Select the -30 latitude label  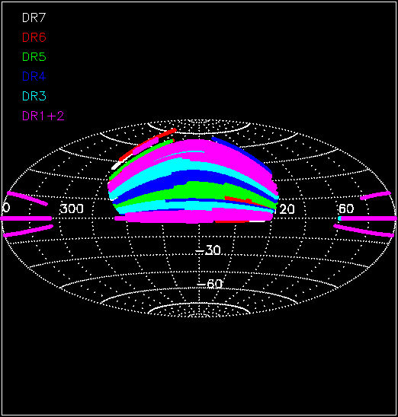(x=208, y=250)
